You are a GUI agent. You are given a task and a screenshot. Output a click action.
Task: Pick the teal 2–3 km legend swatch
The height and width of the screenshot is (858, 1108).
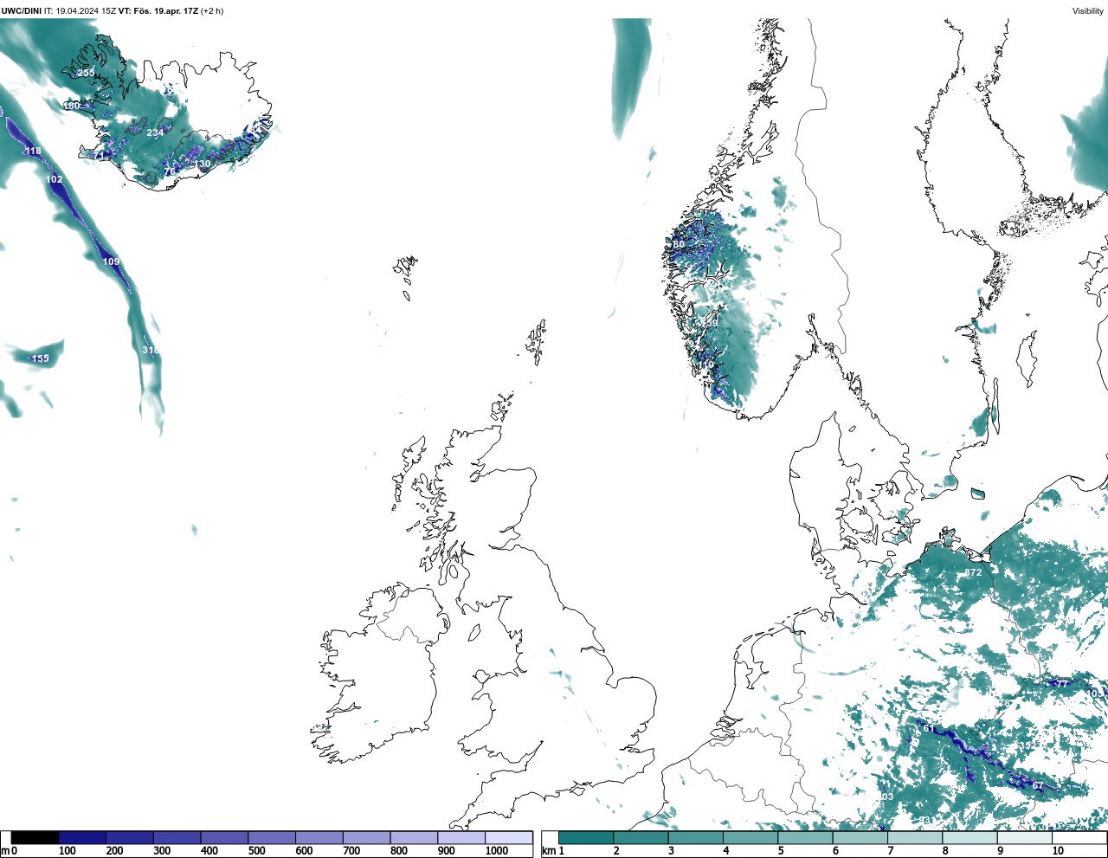point(641,837)
